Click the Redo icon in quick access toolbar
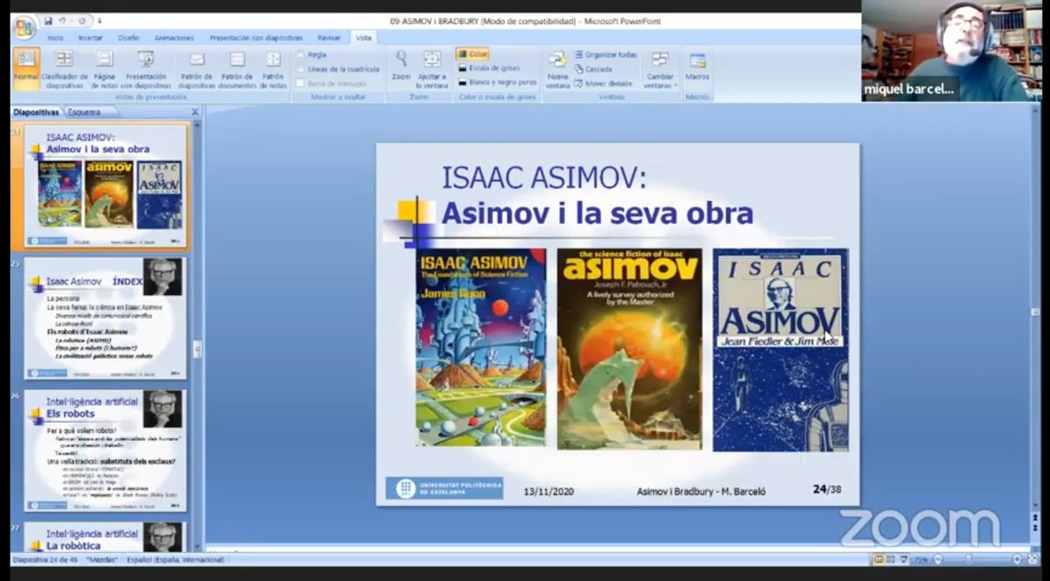This screenshot has width=1050, height=581. click(82, 20)
